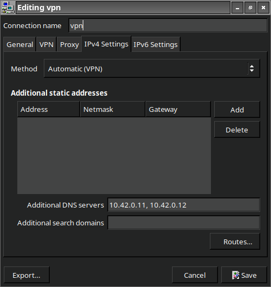Sort by the Address column header
The height and width of the screenshot is (287, 271).
click(49, 110)
